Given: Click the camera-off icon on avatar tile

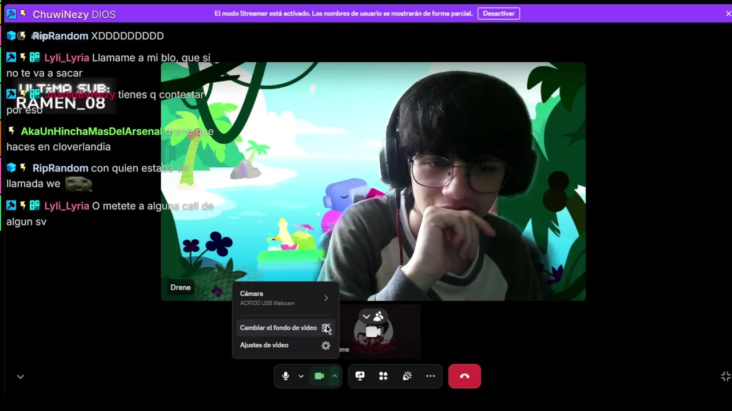Looking at the screenshot, I should (x=373, y=332).
